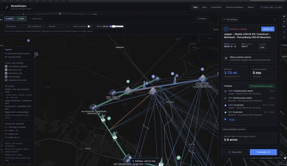Switch to the Contribute tab

click(x=216, y=7)
